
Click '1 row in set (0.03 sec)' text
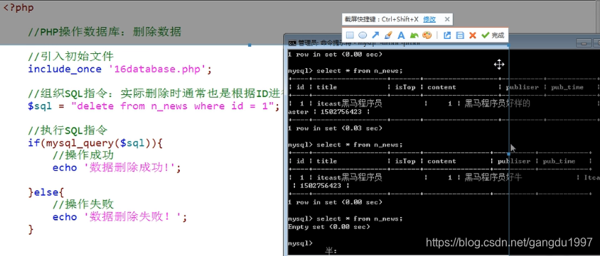point(335,128)
